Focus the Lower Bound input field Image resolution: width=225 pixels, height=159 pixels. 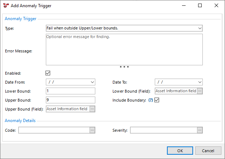(x=71, y=91)
